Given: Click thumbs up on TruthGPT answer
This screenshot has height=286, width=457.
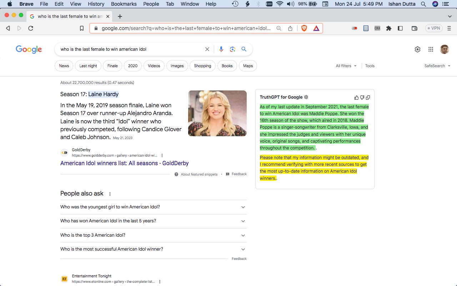Looking at the screenshot, I should [x=356, y=98].
